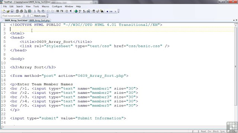Click the body tag on line 9

(17, 59)
